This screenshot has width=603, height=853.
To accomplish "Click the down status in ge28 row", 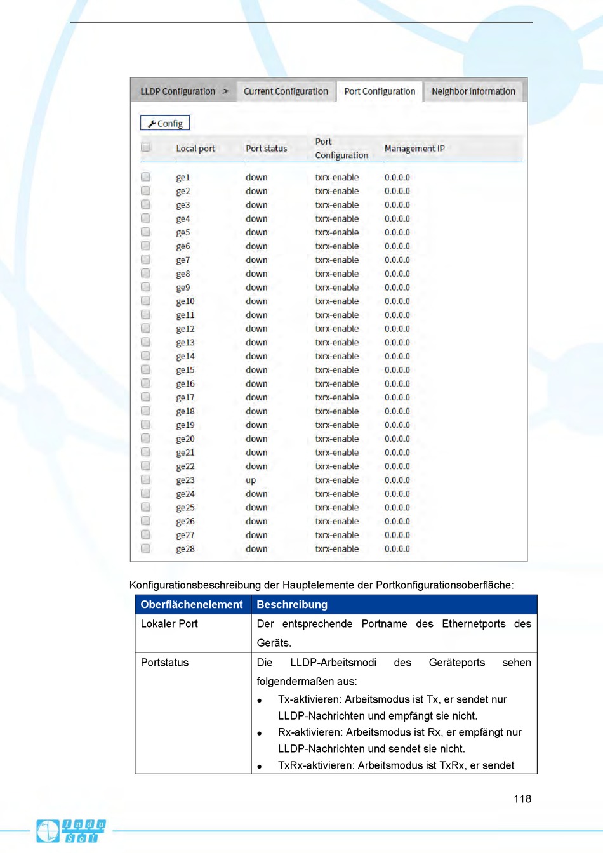I will 256,549.
